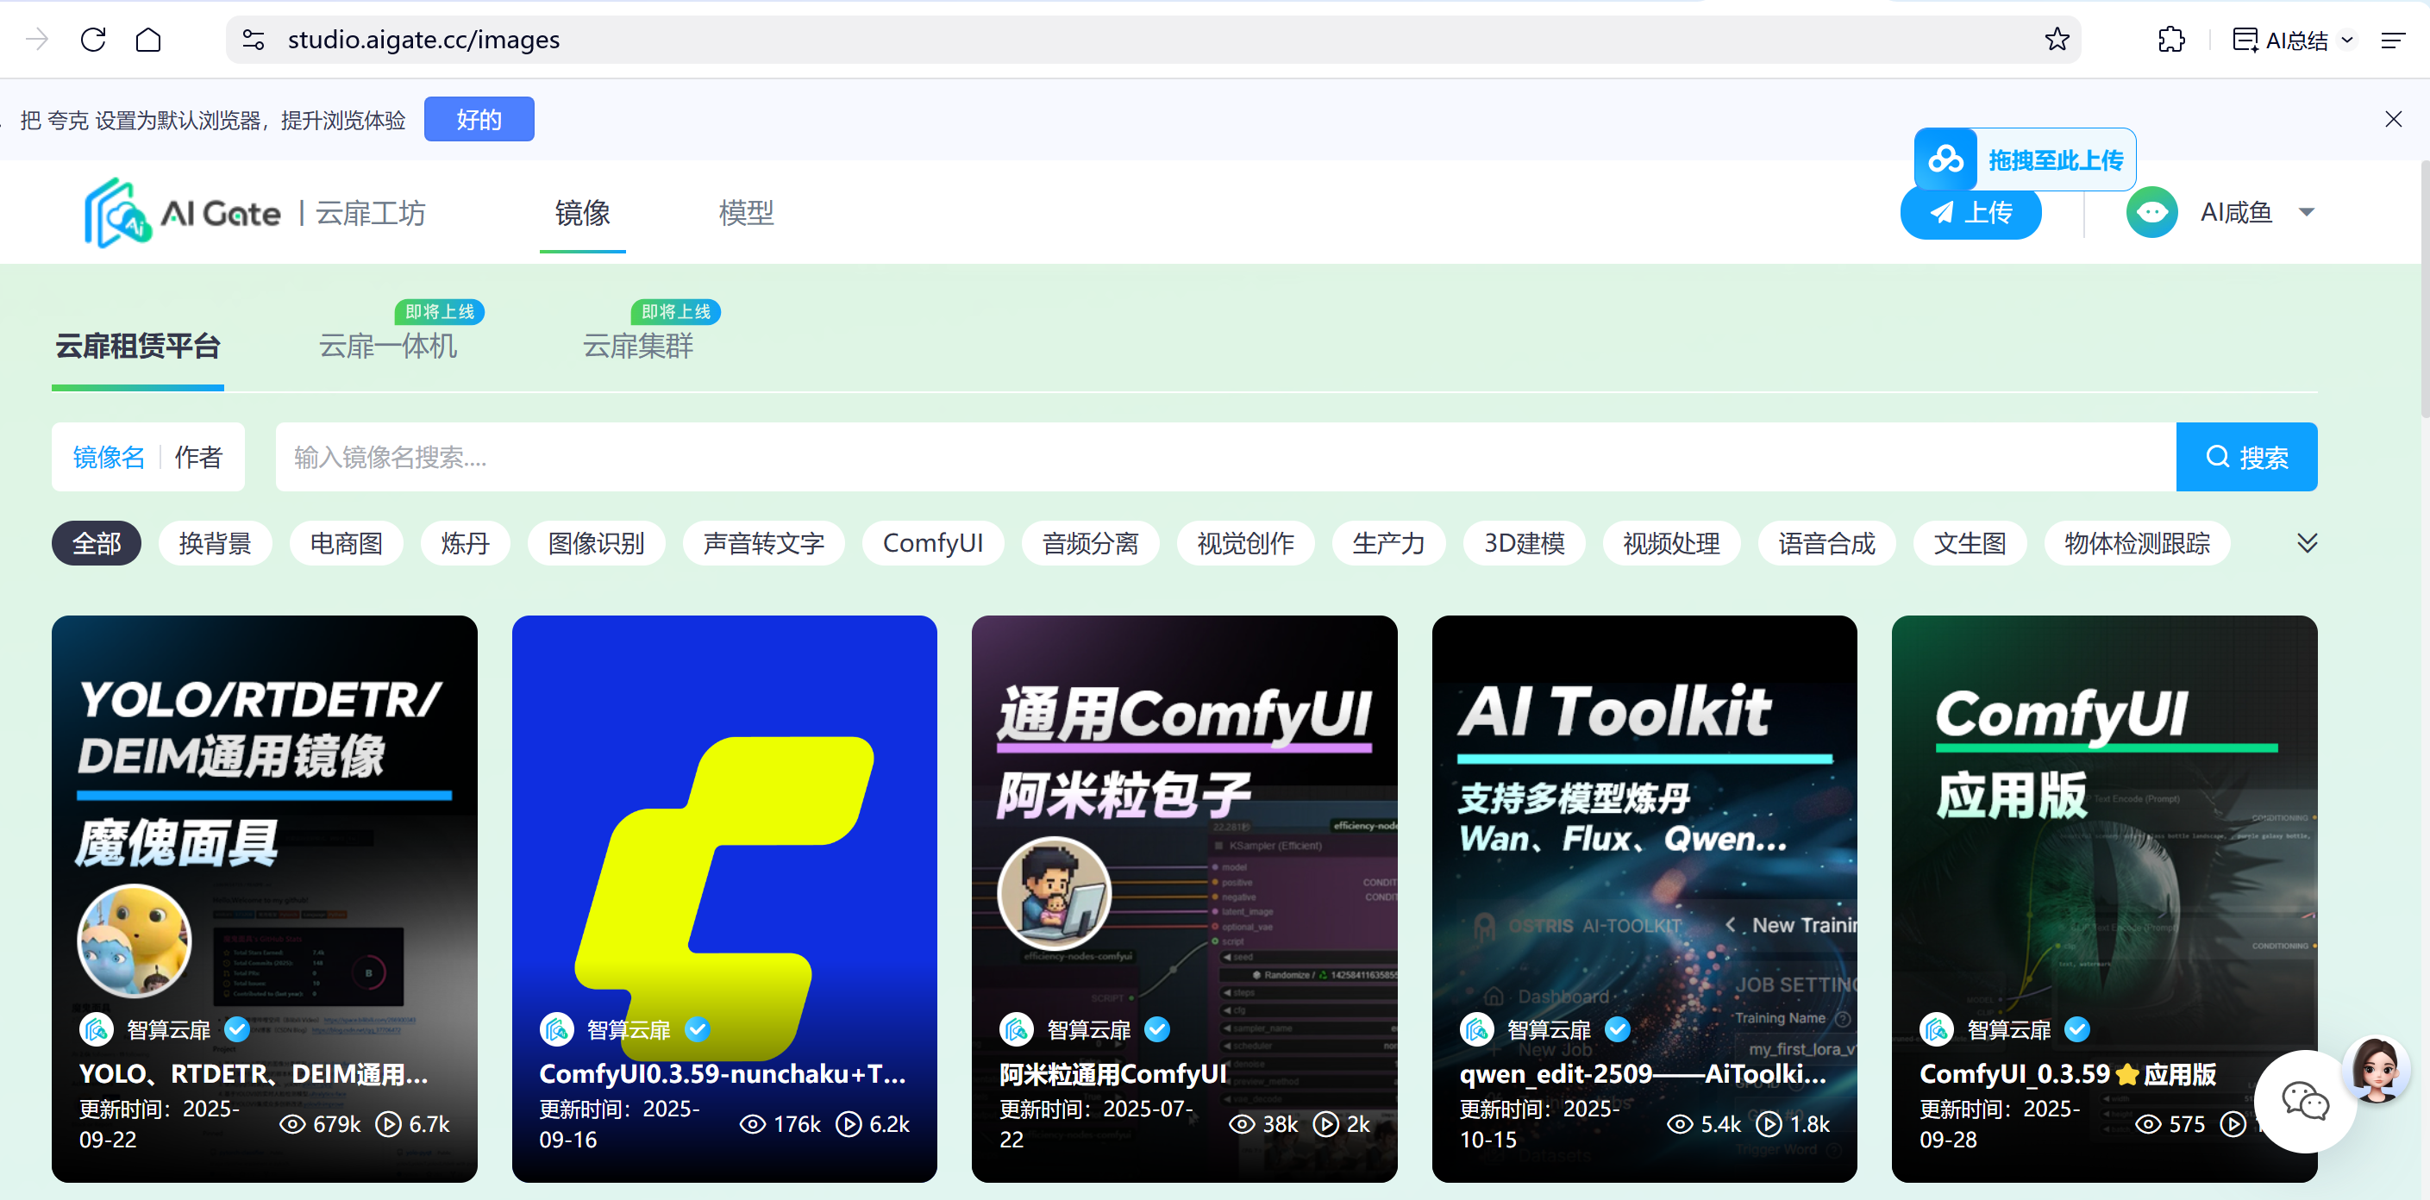
Task: Open the browser main menu icon
Action: tap(2393, 41)
